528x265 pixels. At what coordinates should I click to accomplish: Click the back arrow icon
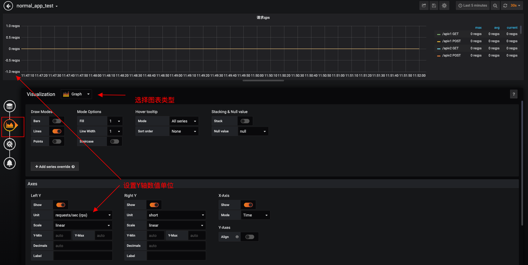point(8,6)
